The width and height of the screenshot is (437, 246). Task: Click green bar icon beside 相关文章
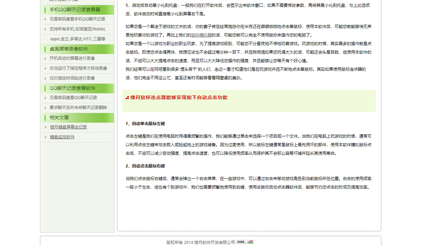[45, 118]
